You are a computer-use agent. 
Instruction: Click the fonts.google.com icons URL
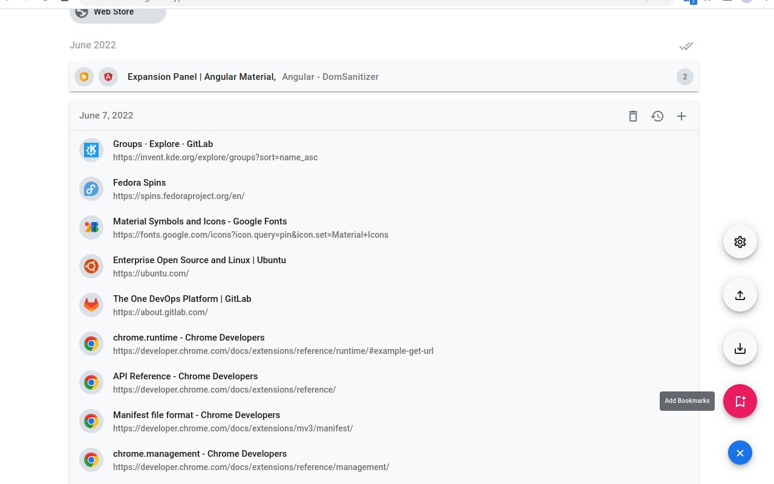point(250,235)
